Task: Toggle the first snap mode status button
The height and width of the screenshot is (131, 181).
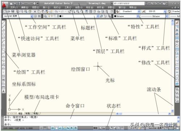Action: [41, 128]
